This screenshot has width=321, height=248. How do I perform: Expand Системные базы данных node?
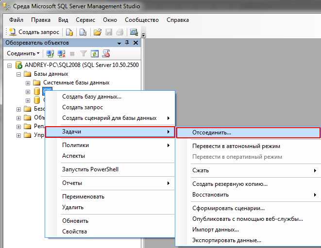click(x=28, y=83)
